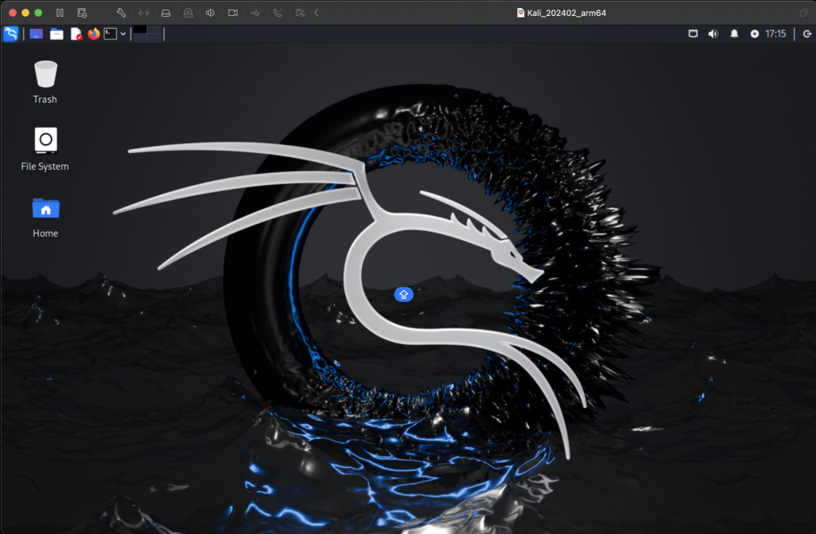Click the Kali_202402_arm64 window title
816x534 pixels.
coord(567,13)
